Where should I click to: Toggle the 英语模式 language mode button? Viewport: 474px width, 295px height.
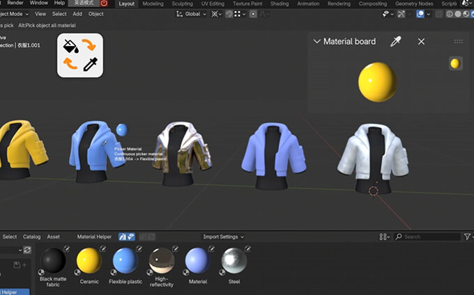pyautogui.click(x=83, y=3)
